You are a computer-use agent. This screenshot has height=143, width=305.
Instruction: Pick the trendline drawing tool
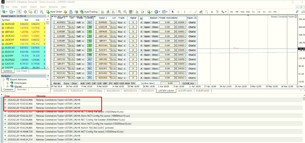click(x=196, y=12)
